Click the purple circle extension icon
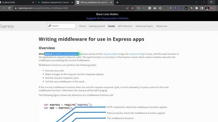Image resolution: width=218 pixels, height=122 pixels. point(176,8)
